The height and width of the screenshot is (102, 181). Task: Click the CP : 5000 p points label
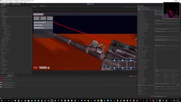[x=42, y=68]
